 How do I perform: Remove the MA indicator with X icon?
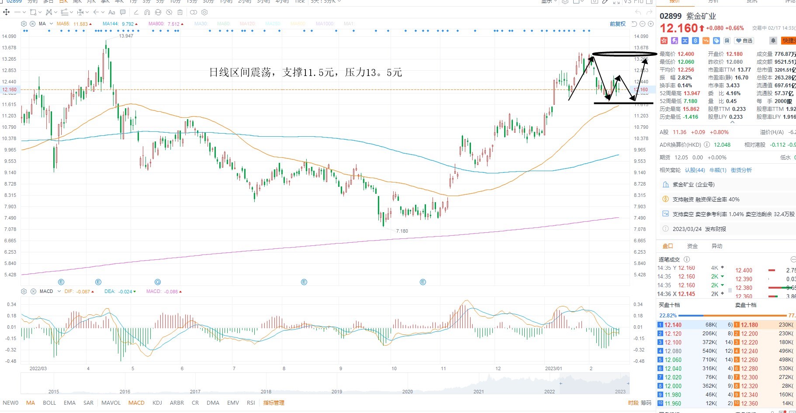click(x=32, y=24)
